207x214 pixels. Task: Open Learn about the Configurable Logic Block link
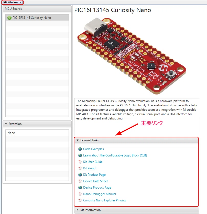[x=115, y=155]
